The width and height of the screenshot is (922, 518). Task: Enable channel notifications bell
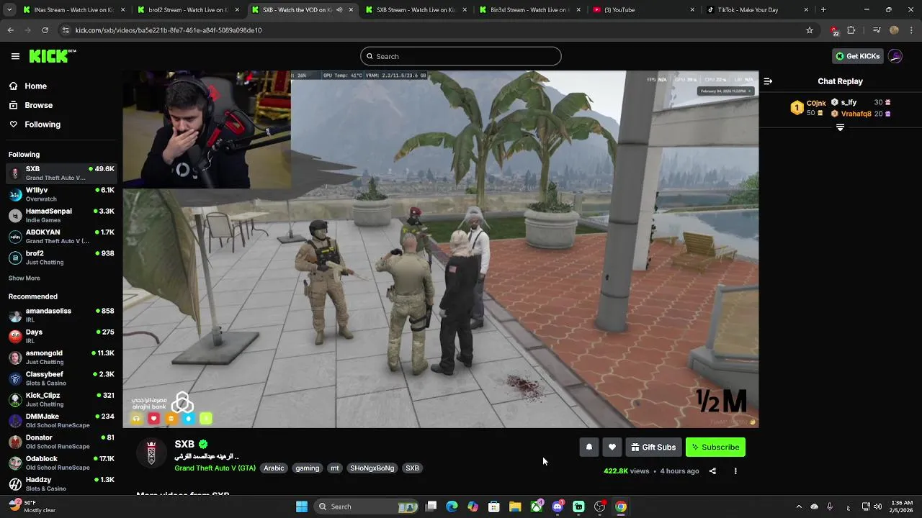(x=589, y=447)
